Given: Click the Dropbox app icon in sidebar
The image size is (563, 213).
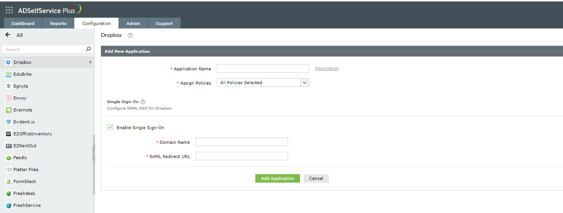Looking at the screenshot, I should (8, 62).
